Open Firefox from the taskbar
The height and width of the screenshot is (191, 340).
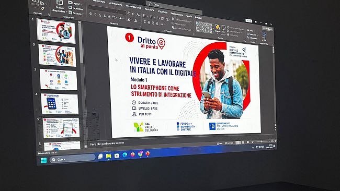(x=132, y=154)
